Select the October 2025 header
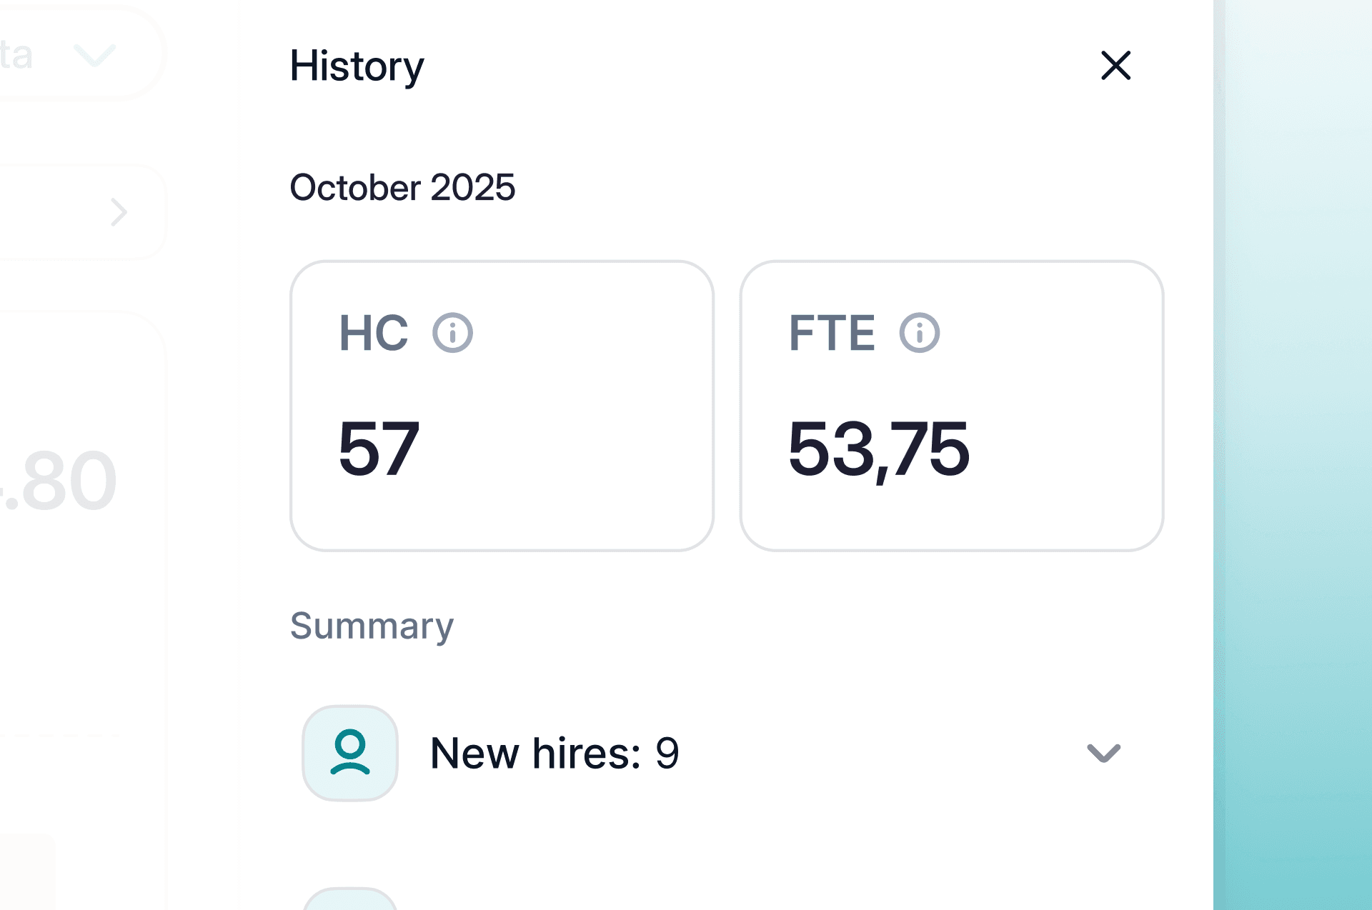Image resolution: width=1372 pixels, height=910 pixels. coord(402,187)
